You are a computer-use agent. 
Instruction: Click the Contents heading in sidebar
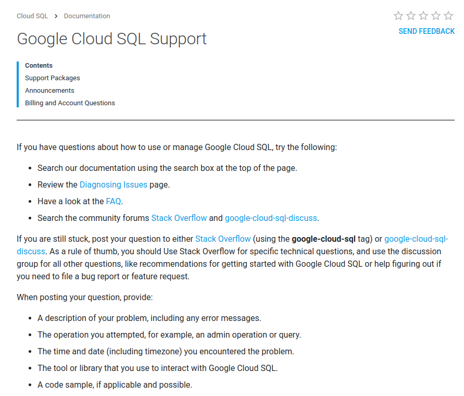pos(39,66)
